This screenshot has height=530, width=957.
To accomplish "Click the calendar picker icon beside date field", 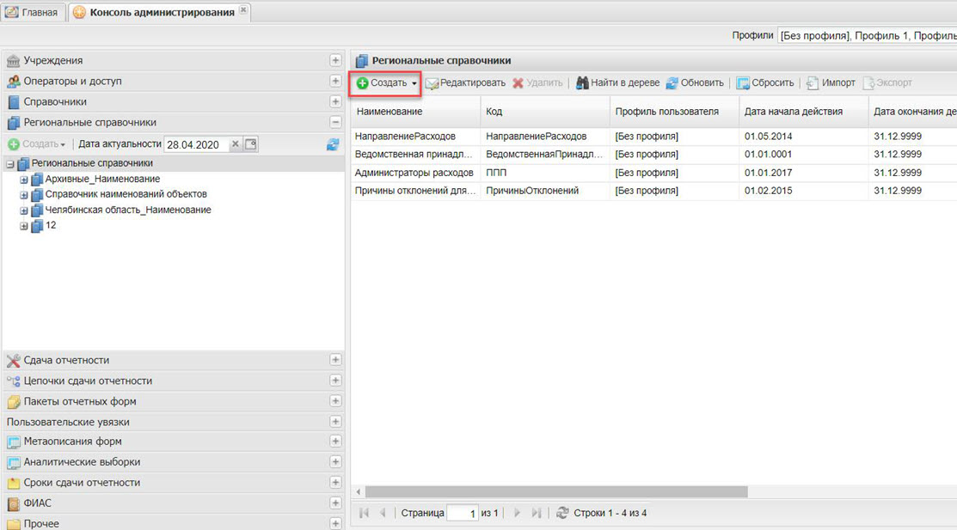I will click(x=251, y=144).
